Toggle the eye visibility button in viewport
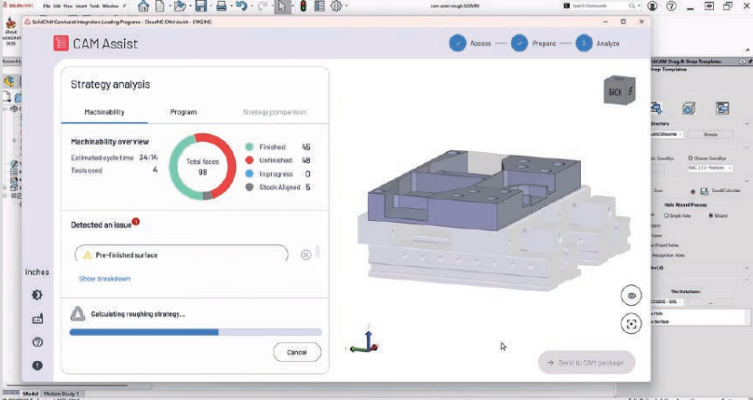 click(x=631, y=295)
